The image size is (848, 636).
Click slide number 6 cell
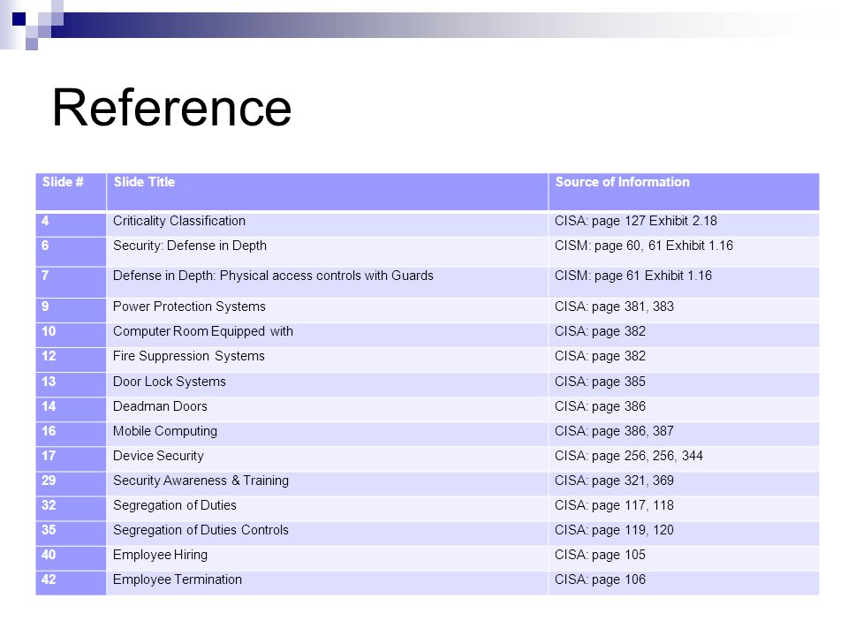(71, 252)
